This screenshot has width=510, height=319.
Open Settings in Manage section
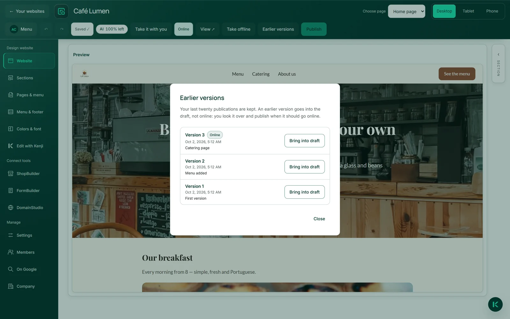[29, 235]
